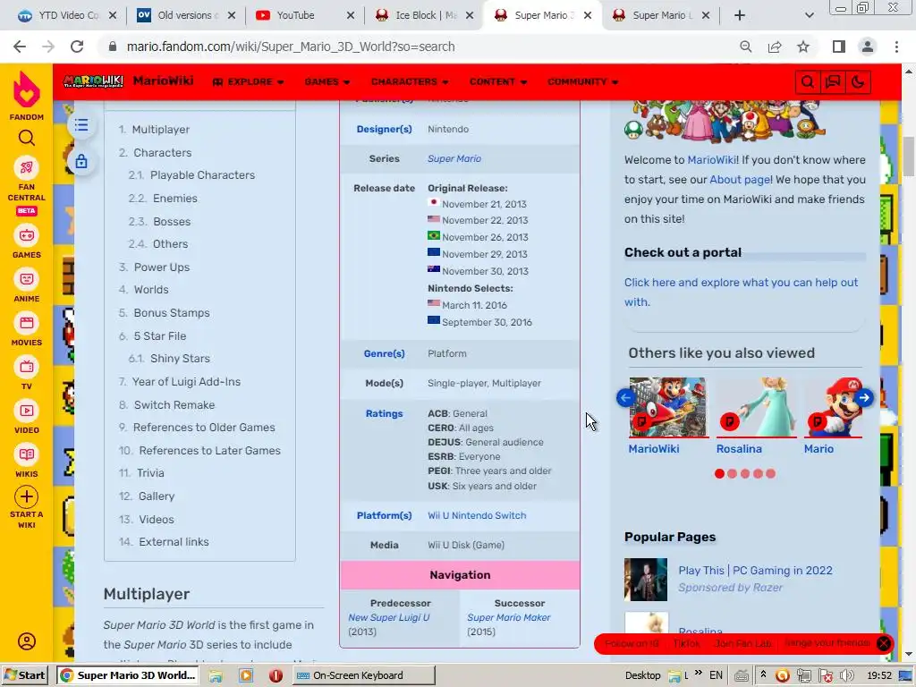Jump to Power Ups section

point(162,267)
